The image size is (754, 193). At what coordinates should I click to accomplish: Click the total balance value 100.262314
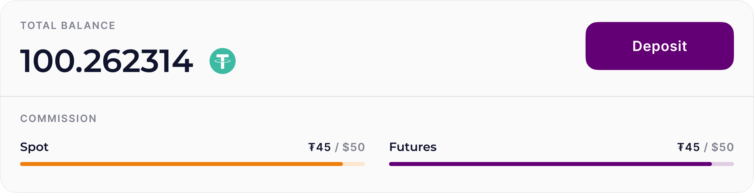point(107,61)
